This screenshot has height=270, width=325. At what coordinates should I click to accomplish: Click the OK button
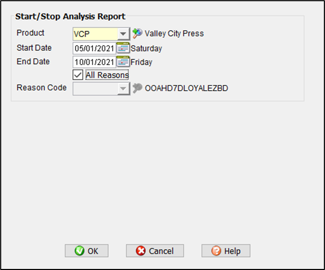click(x=86, y=251)
